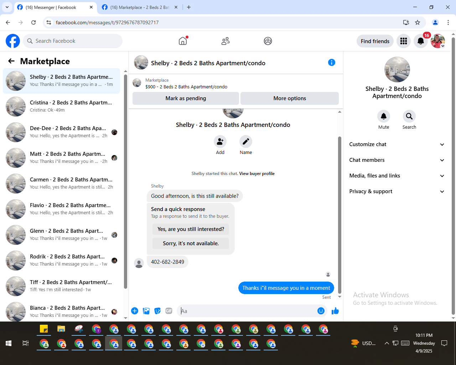Image resolution: width=456 pixels, height=365 pixels.
Task: Open Flavio conversation in list
Action: point(62,209)
